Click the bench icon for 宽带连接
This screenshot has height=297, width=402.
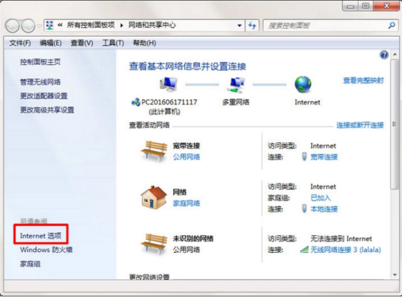coord(154,151)
